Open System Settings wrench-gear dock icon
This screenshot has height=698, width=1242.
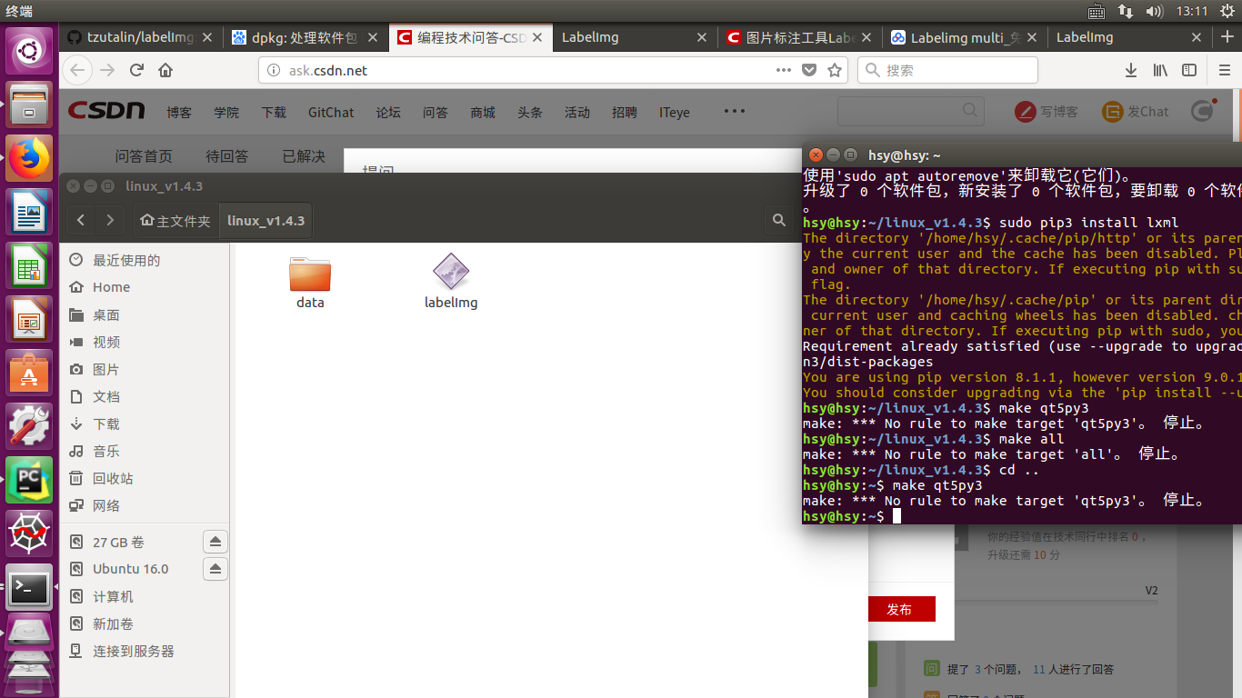point(29,427)
